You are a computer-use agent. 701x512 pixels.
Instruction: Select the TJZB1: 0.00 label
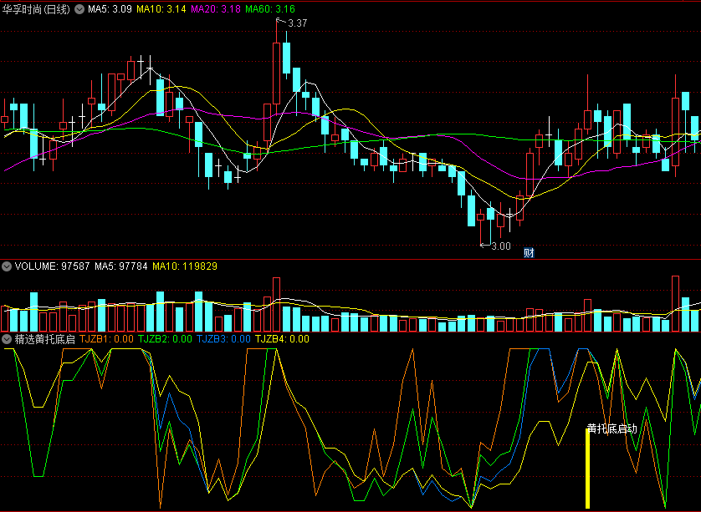(106, 339)
